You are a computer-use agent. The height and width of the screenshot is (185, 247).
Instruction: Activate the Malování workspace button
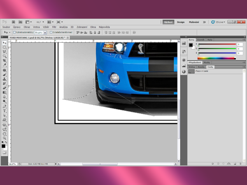tap(194, 22)
